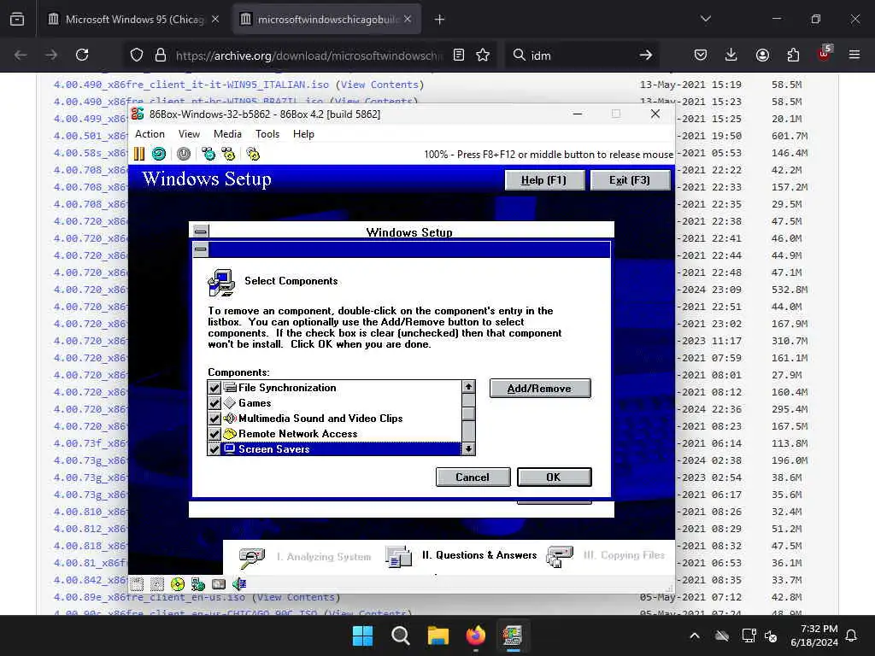The image size is (875, 656).
Task: Toggle Firefox reader view icon
Action: pyautogui.click(x=459, y=55)
